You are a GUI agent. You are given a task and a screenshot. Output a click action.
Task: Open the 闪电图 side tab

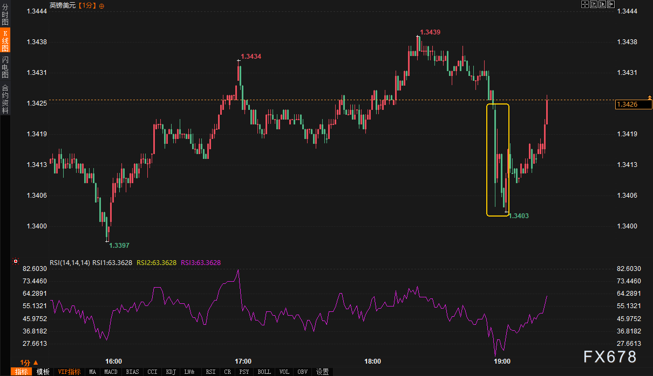coord(5,67)
